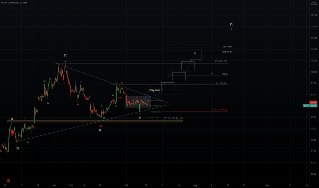Click the '100.00' price axis value
The width and height of the screenshot is (319, 188).
314,72
